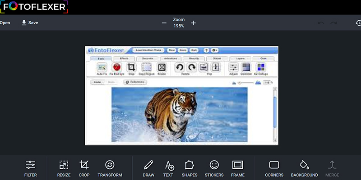Click the Fullscreen button in the image

click(x=135, y=82)
